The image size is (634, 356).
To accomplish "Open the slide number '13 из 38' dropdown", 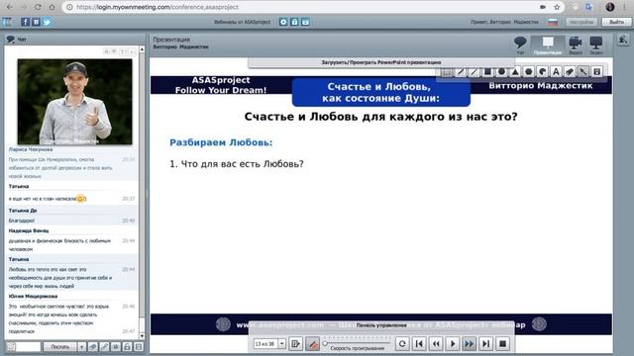I will coord(281,344).
